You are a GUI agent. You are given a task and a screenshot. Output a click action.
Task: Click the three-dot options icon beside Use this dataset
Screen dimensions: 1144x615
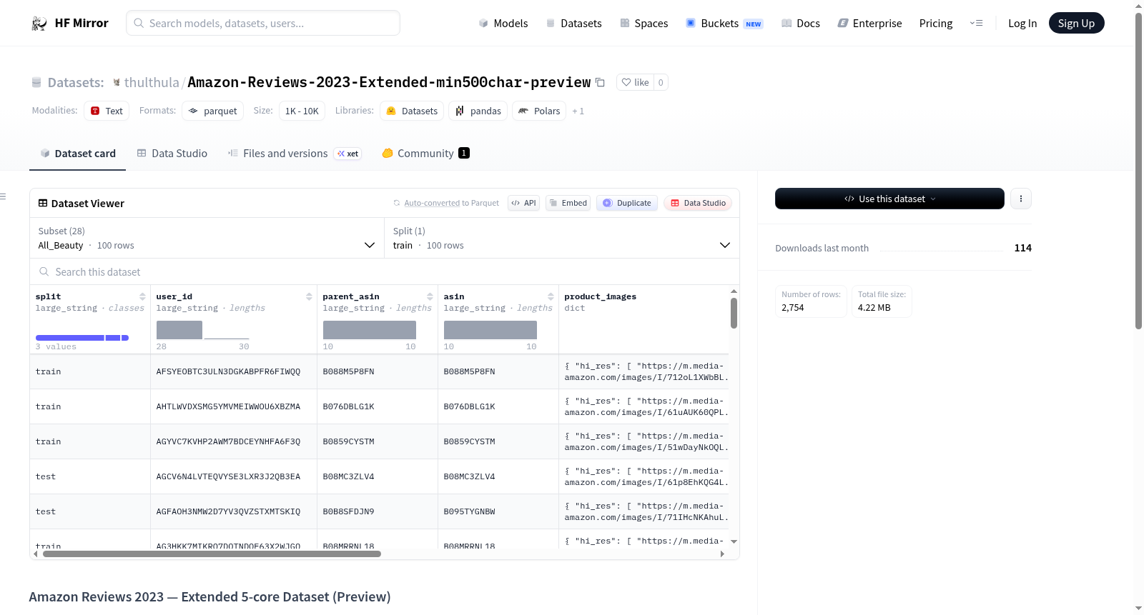coord(1021,199)
